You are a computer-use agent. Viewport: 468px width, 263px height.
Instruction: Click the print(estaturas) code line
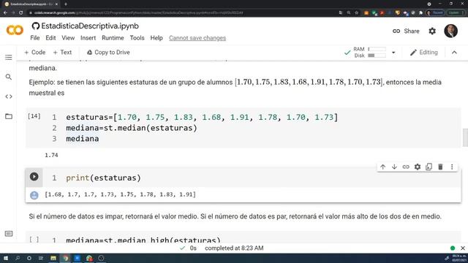tap(103, 178)
